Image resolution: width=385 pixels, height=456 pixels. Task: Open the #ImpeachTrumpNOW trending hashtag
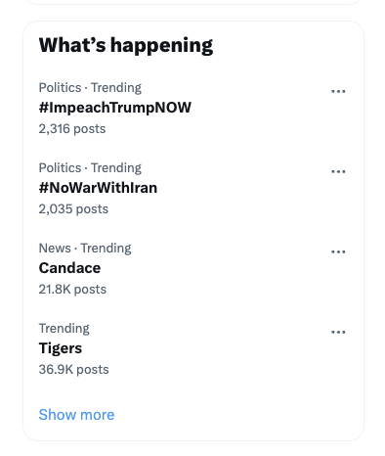pos(115,108)
